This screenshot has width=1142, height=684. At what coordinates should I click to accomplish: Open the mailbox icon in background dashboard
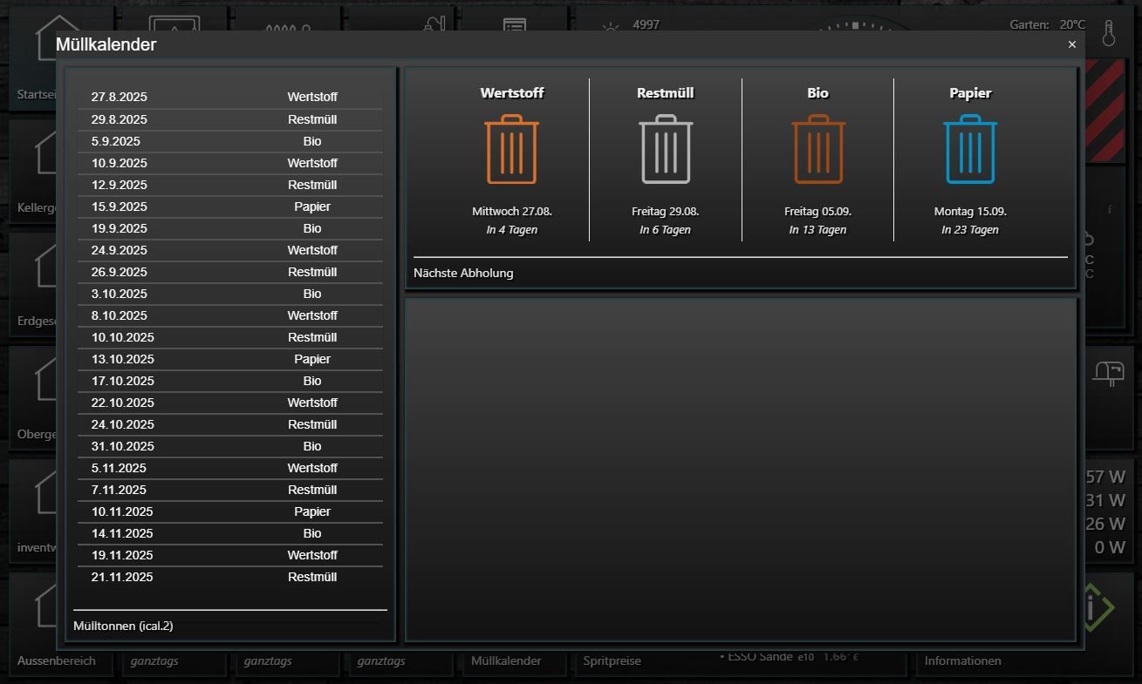pos(1109,374)
